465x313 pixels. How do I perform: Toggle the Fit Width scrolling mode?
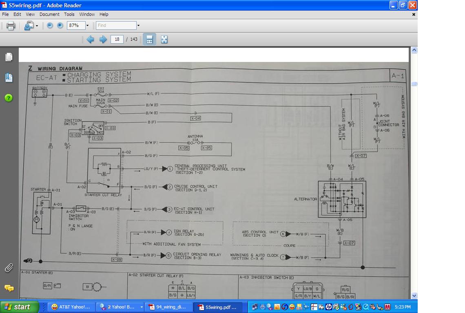149,40
